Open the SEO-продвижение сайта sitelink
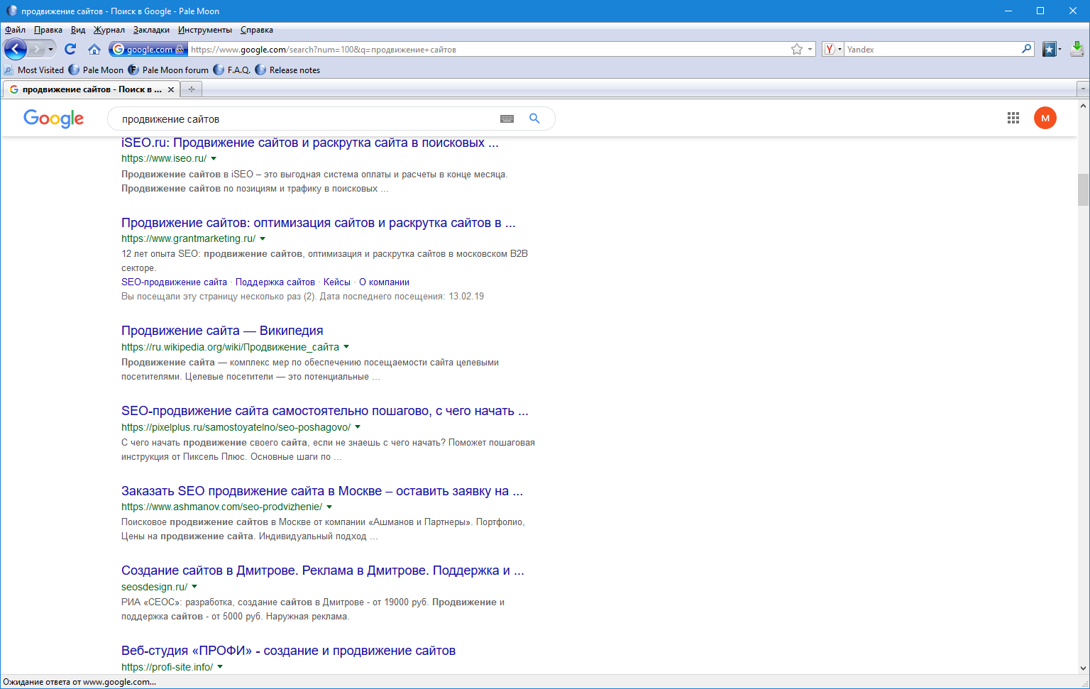This screenshot has height=689, width=1090. (174, 282)
